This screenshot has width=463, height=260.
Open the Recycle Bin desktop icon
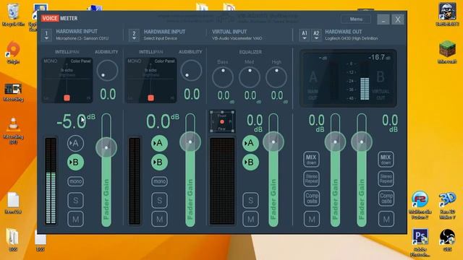click(13, 15)
